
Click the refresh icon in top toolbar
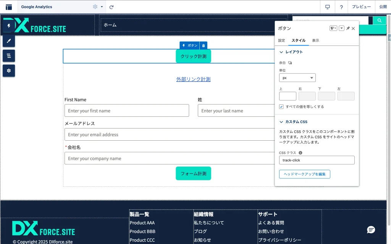coord(111,7)
